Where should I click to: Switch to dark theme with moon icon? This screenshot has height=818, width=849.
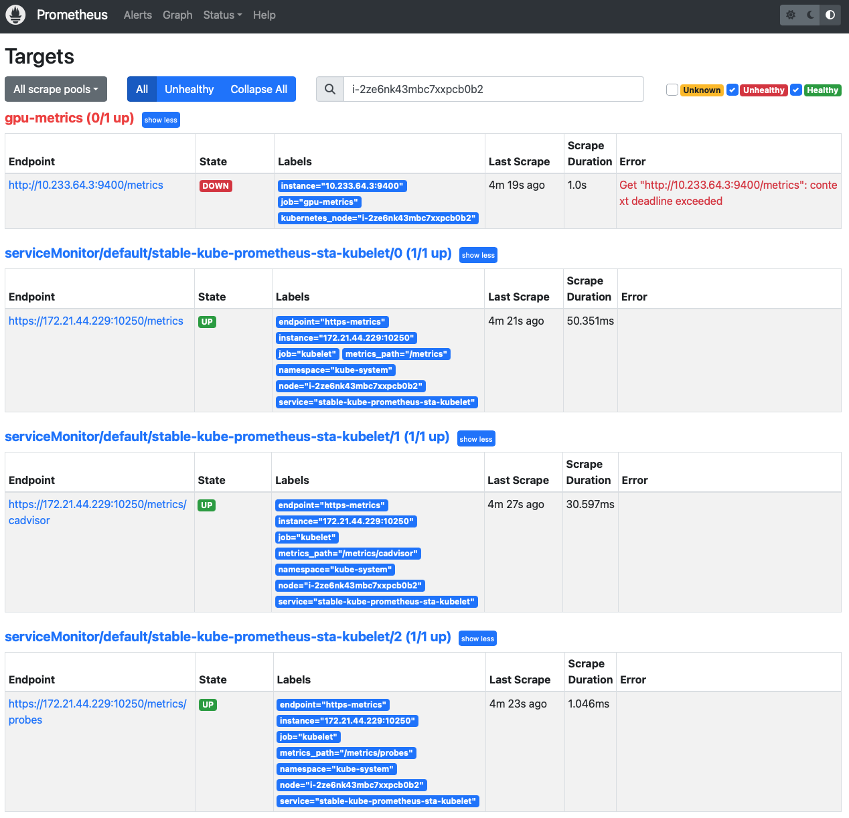(x=811, y=15)
